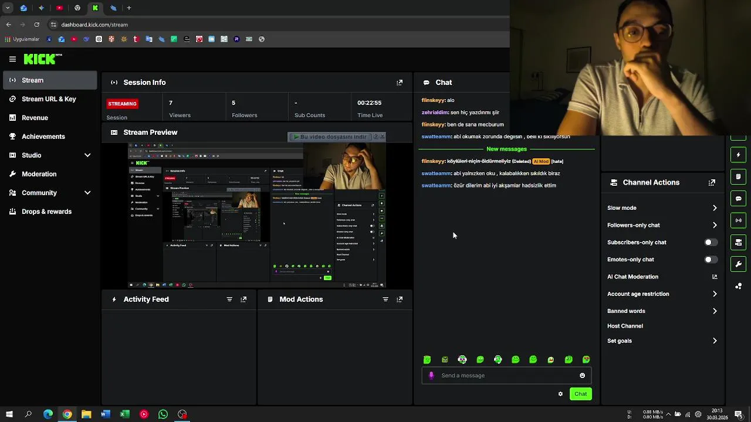
Task: Open Drops & rewards page
Action: (x=50, y=212)
